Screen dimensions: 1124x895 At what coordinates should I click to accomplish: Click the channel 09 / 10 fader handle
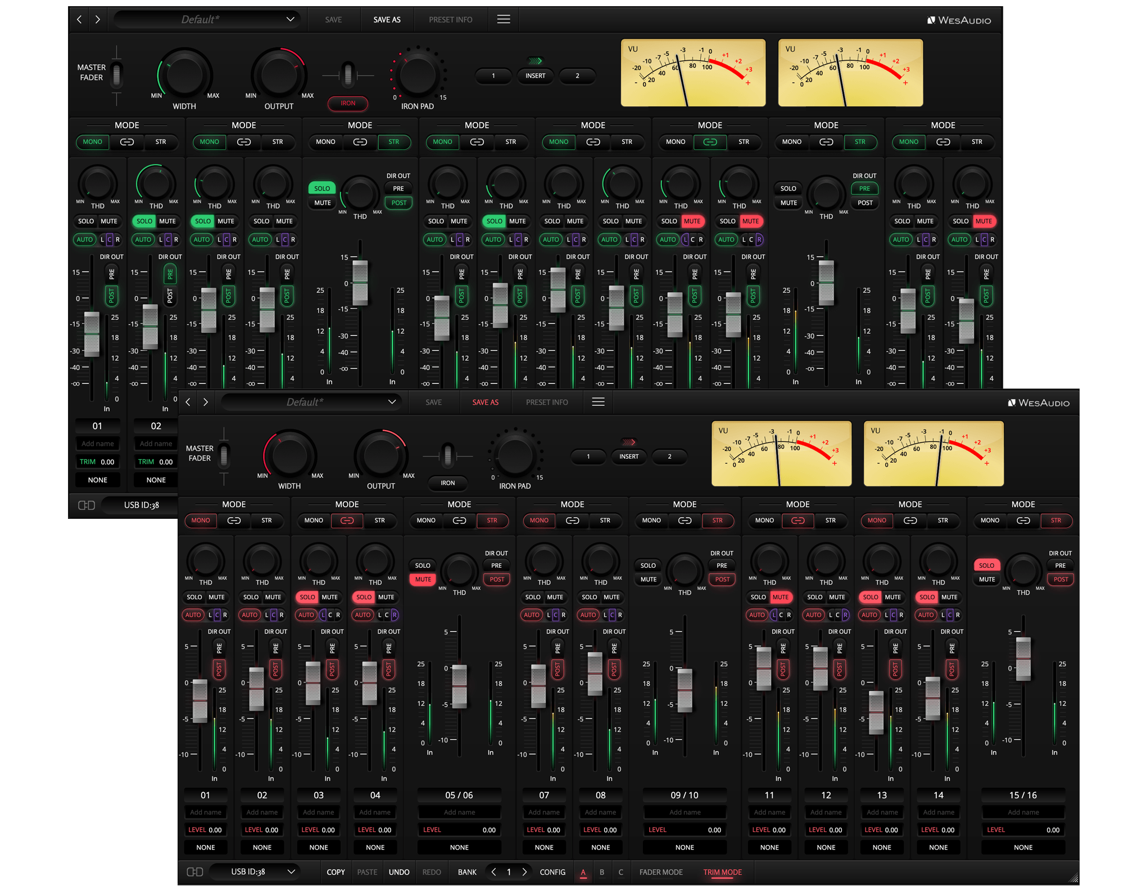pyautogui.click(x=685, y=690)
